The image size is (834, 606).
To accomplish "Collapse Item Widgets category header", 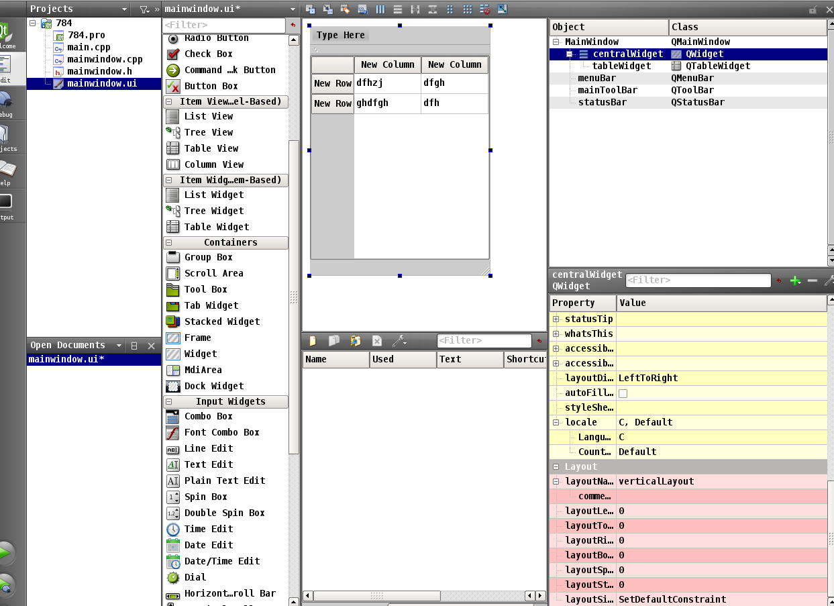I will 169,181.
